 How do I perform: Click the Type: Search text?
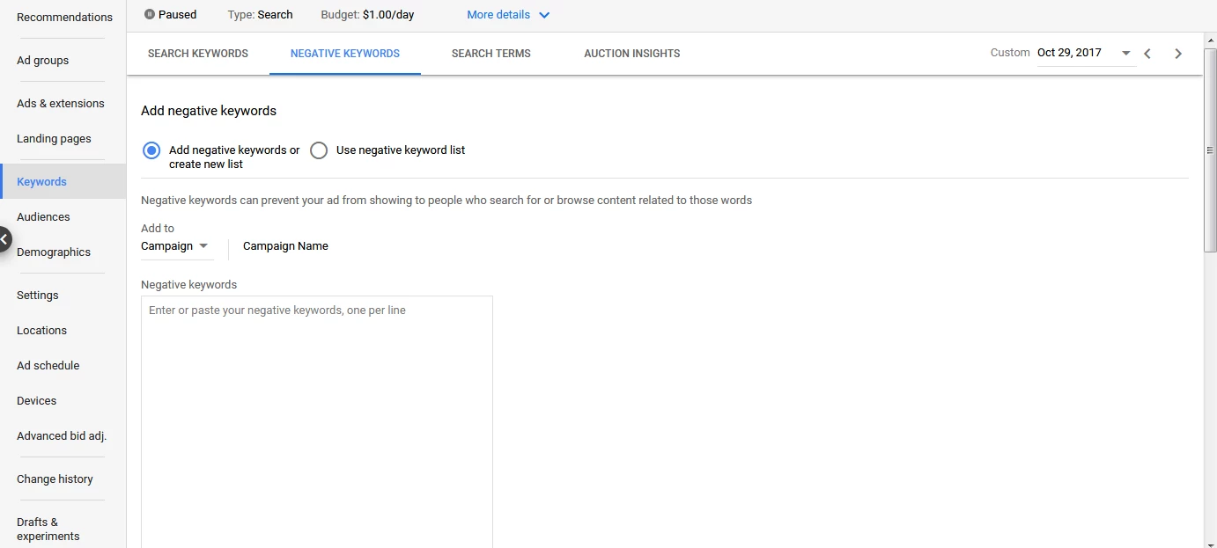(x=260, y=15)
